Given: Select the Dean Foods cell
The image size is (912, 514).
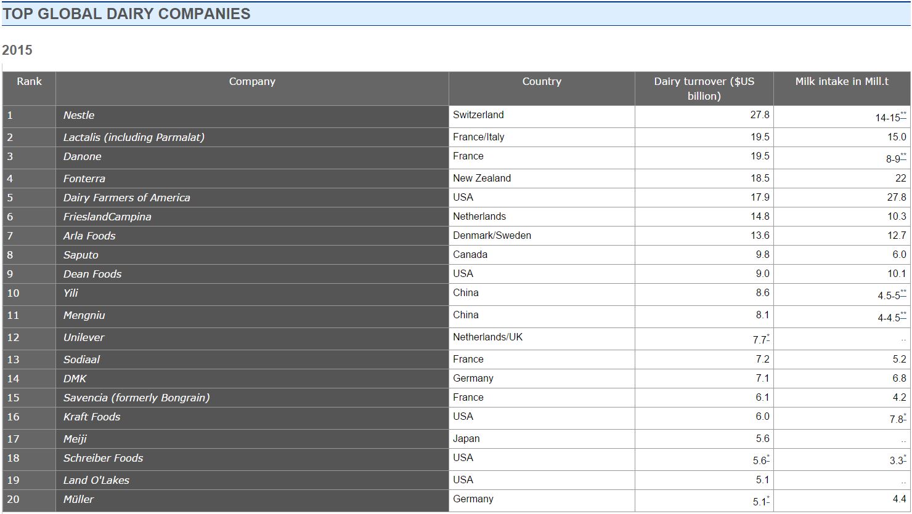Looking at the screenshot, I should pyautogui.click(x=252, y=275).
